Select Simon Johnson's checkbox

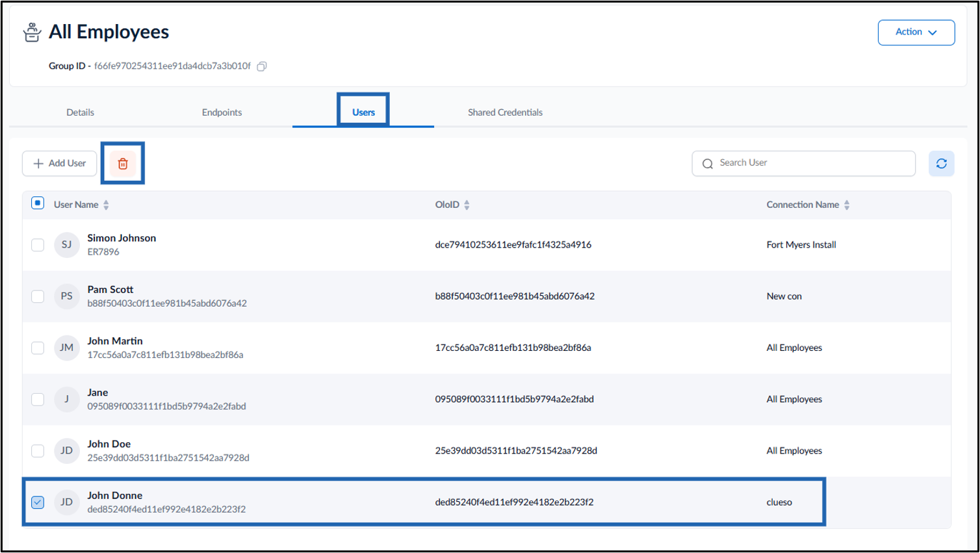click(x=38, y=245)
